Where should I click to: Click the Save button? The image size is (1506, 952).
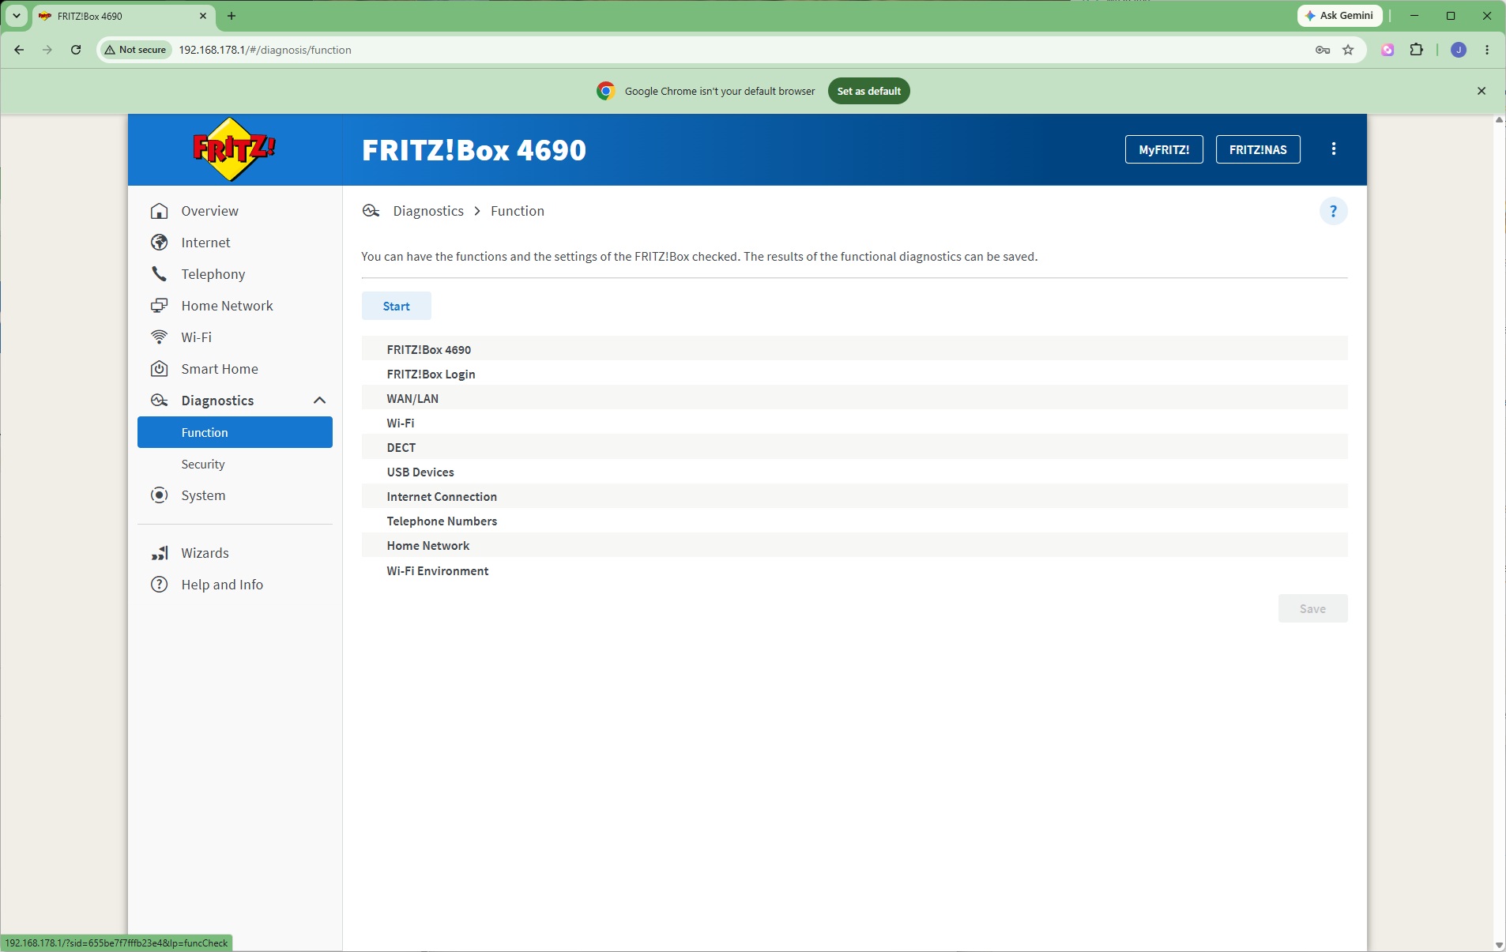pos(1313,608)
